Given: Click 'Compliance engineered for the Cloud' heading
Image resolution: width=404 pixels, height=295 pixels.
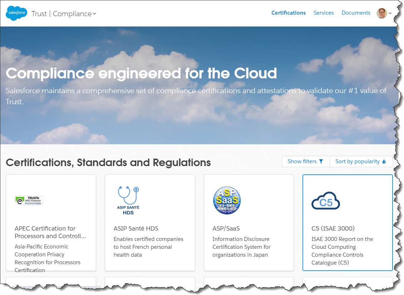Looking at the screenshot, I should click(141, 73).
